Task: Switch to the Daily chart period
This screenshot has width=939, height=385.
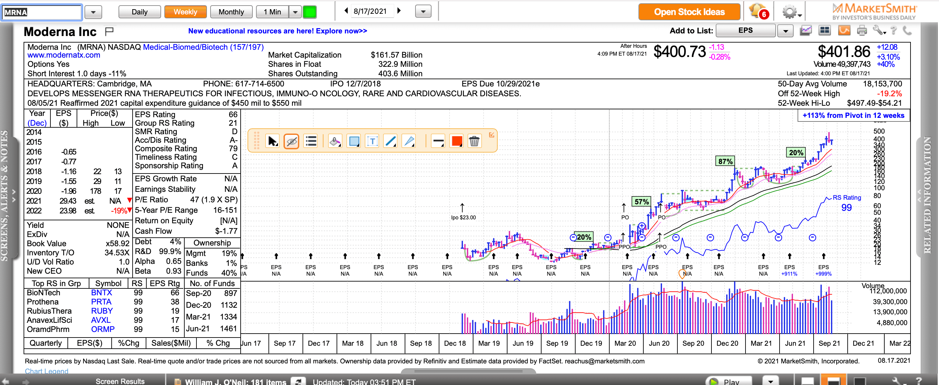Action: pyautogui.click(x=139, y=12)
